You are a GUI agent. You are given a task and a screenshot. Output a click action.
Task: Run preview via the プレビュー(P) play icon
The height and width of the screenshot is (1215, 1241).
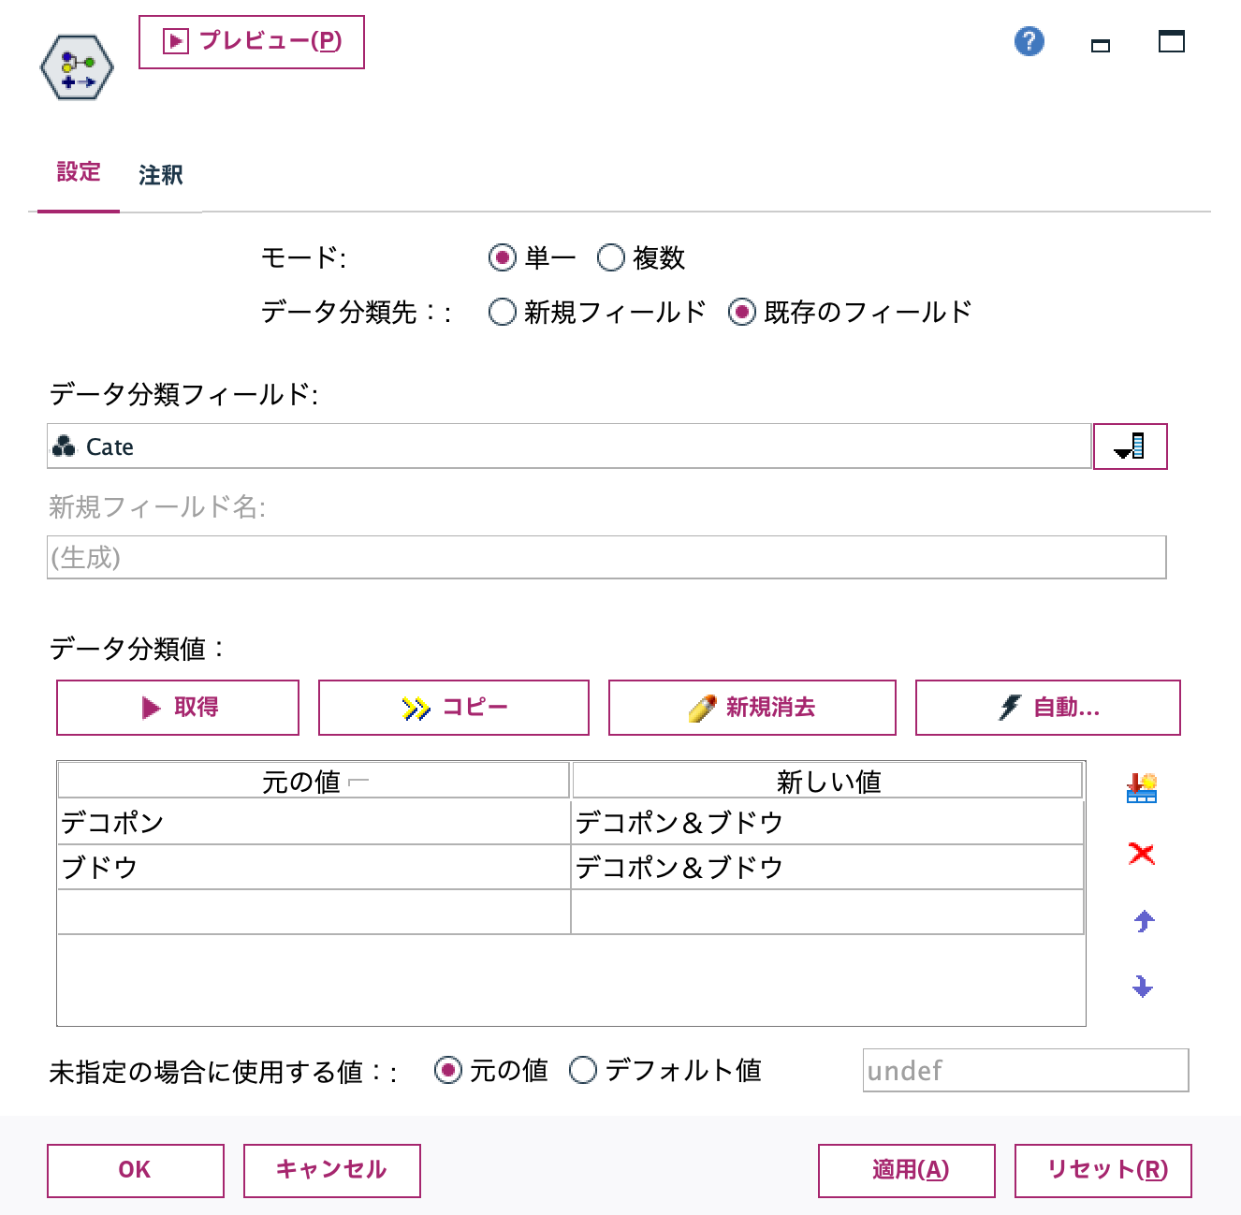pos(251,41)
